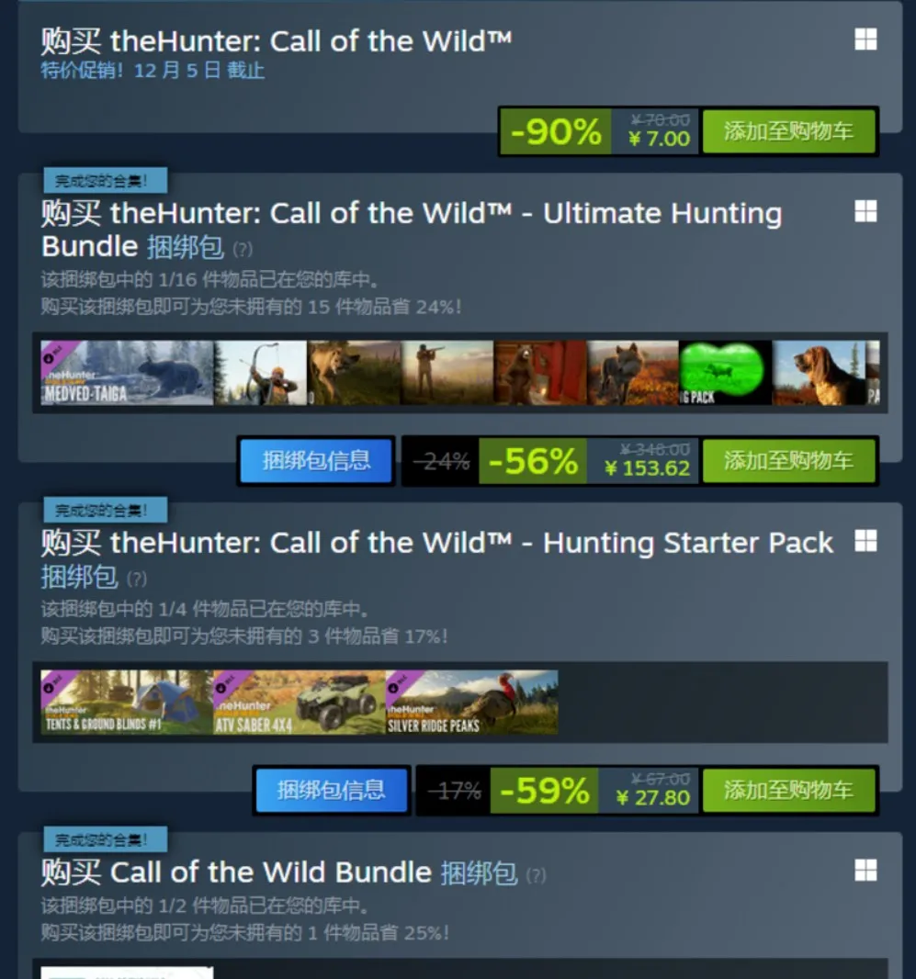Click Windows icon beside theHunter base game
The height and width of the screenshot is (979, 916).
(x=865, y=39)
